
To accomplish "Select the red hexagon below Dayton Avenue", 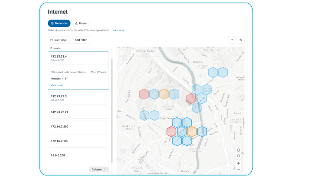I will (x=191, y=98).
